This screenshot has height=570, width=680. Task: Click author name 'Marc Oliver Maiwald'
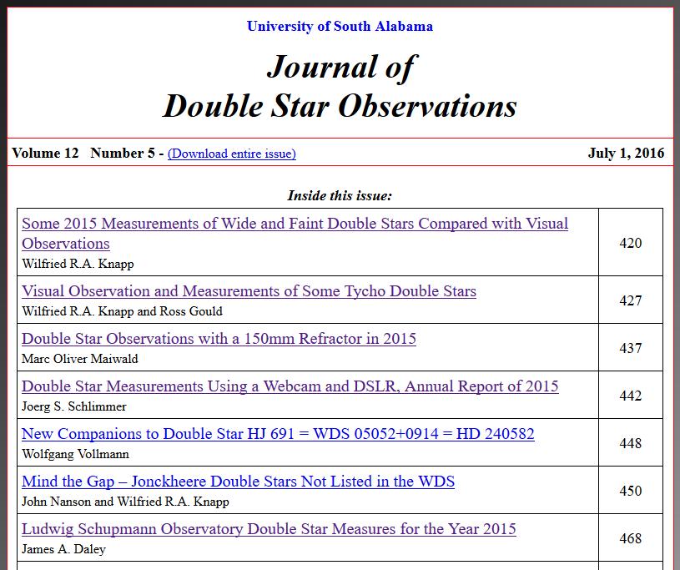(x=80, y=359)
